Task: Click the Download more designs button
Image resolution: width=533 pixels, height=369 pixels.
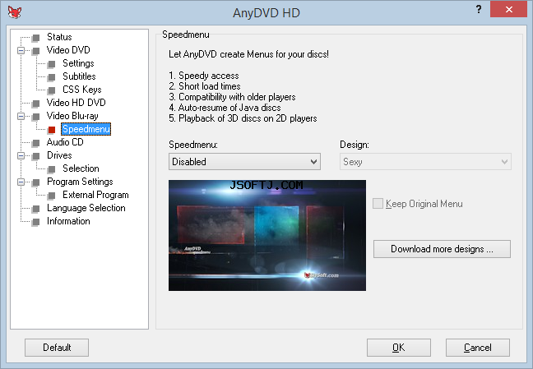Action: coord(442,249)
